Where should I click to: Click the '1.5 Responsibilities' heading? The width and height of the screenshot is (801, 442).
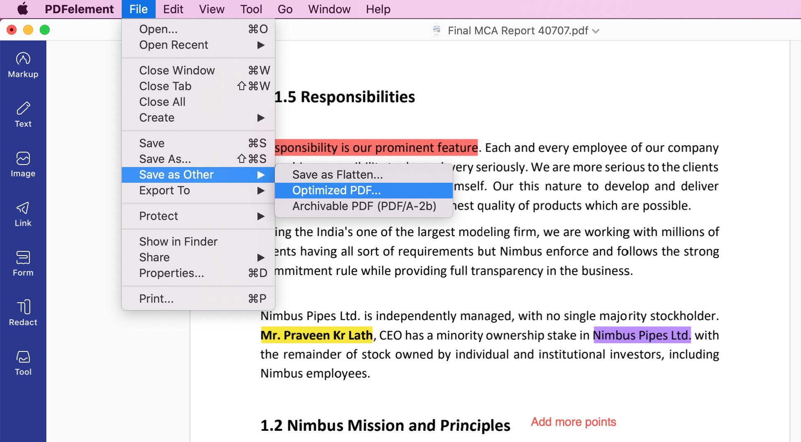coord(345,97)
